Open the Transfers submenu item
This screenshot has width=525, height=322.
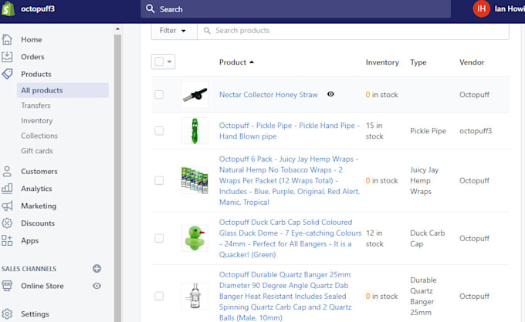click(36, 106)
